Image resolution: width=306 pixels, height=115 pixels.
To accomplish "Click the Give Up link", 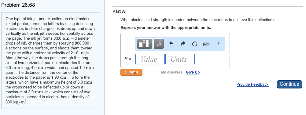I will pyautogui.click(x=193, y=72).
